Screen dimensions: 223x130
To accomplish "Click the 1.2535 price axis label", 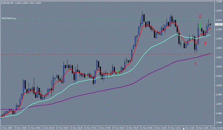I will (x=219, y=67).
